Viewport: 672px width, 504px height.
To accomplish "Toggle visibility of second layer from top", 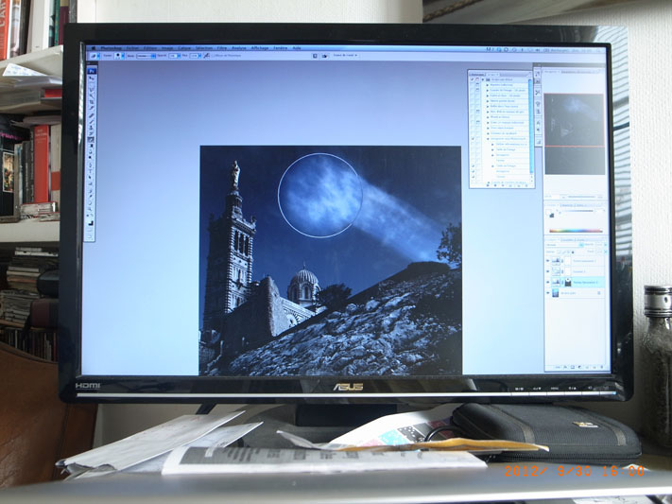I will pos(548,271).
